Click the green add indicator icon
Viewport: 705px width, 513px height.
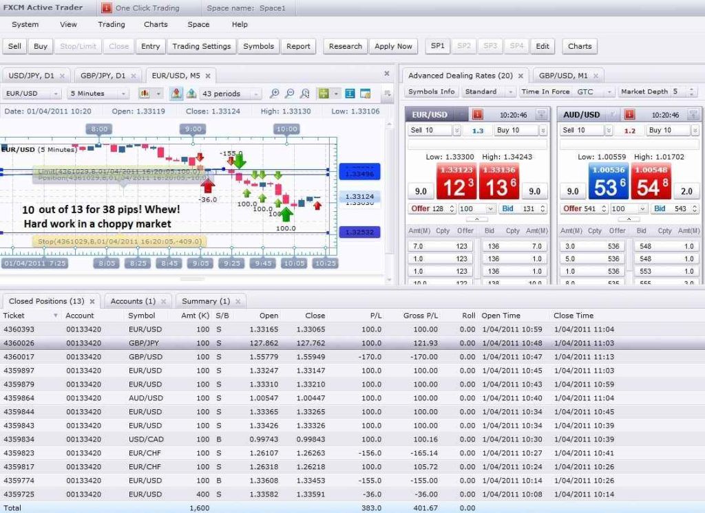tap(324, 94)
